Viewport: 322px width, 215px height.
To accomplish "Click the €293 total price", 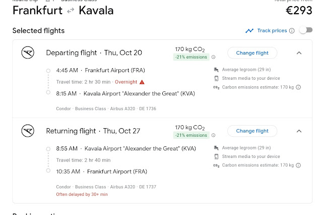I will (299, 10).
